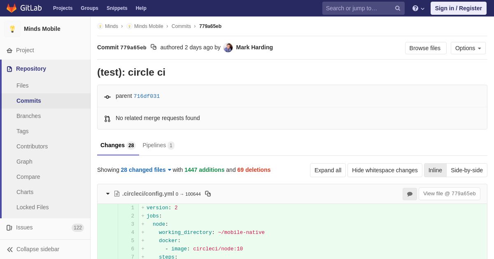
Task: Hide whitespace changes in diff
Action: pos(384,170)
